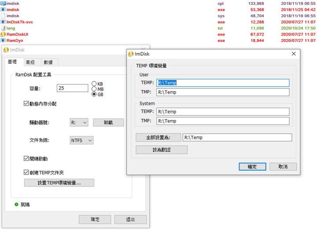
Task: Click the RamDyn file name
Action: point(15,40)
